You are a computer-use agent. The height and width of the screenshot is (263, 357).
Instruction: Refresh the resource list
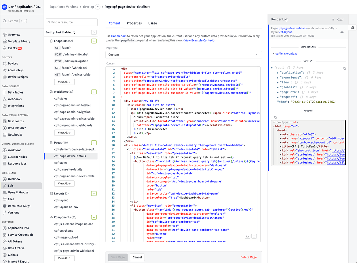[x=94, y=33]
